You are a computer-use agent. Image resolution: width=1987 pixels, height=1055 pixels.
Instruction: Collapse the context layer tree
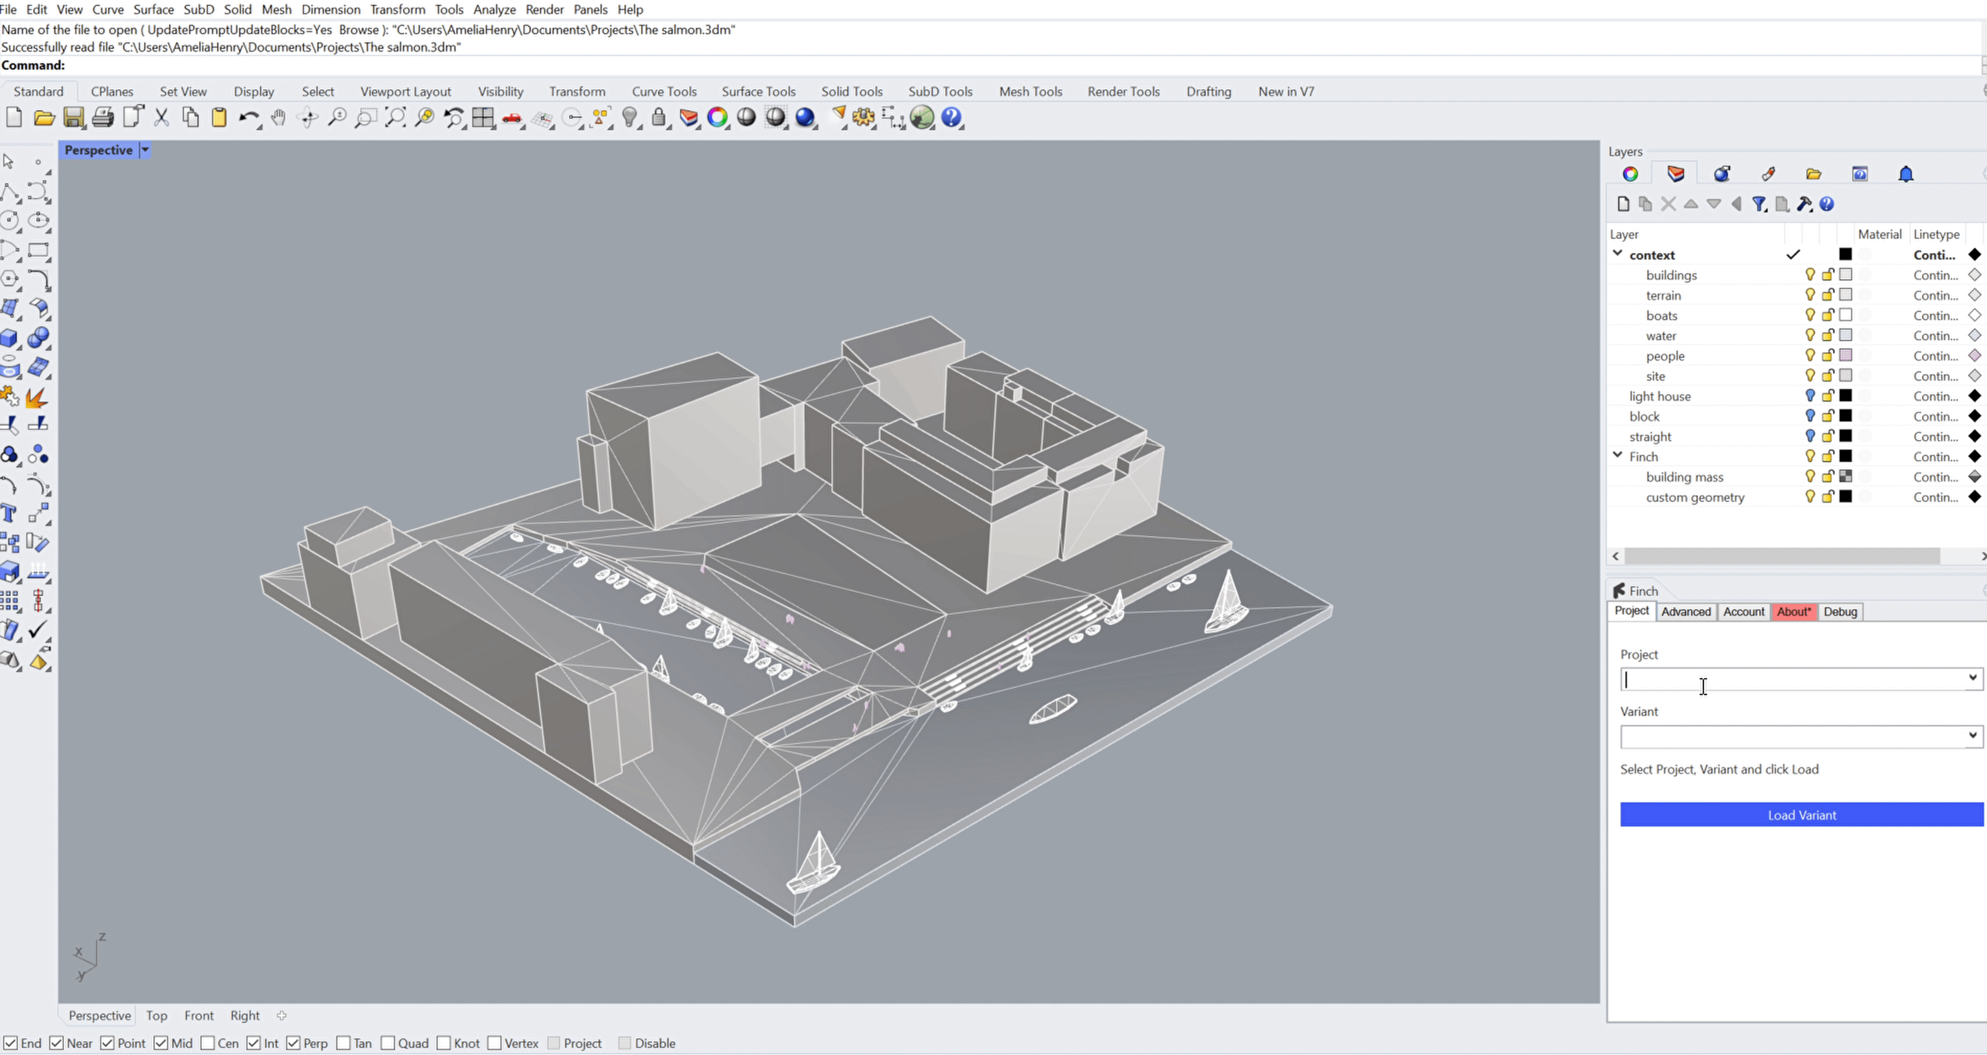point(1618,254)
